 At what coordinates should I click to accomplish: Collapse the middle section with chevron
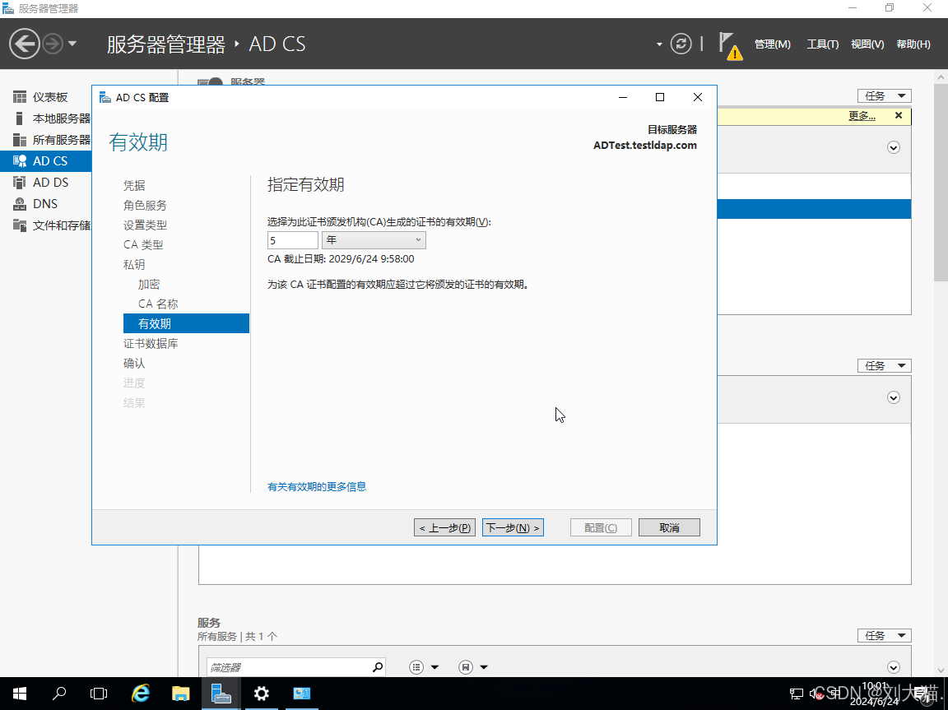coord(894,397)
